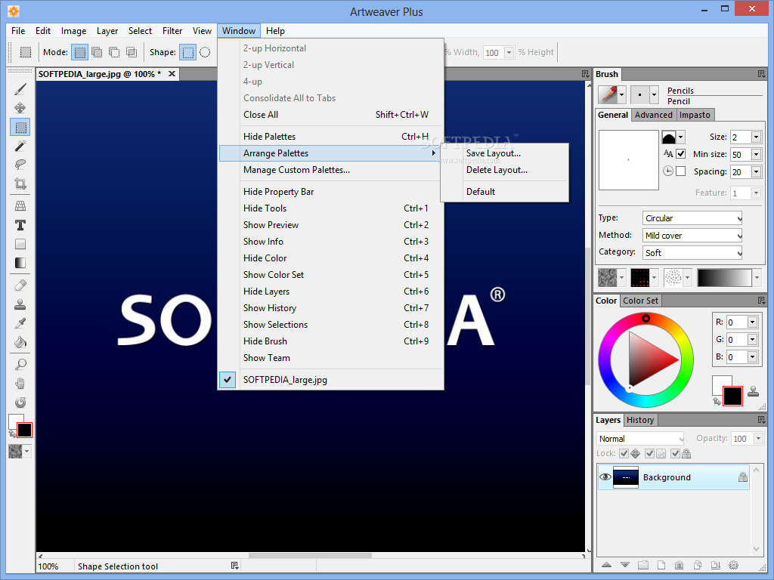774x580 pixels.
Task: Switch to the Advanced brush tab
Action: (x=654, y=115)
